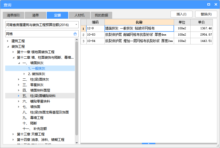
Task: Click tree scrollbar up arrow
Action: (77, 39)
